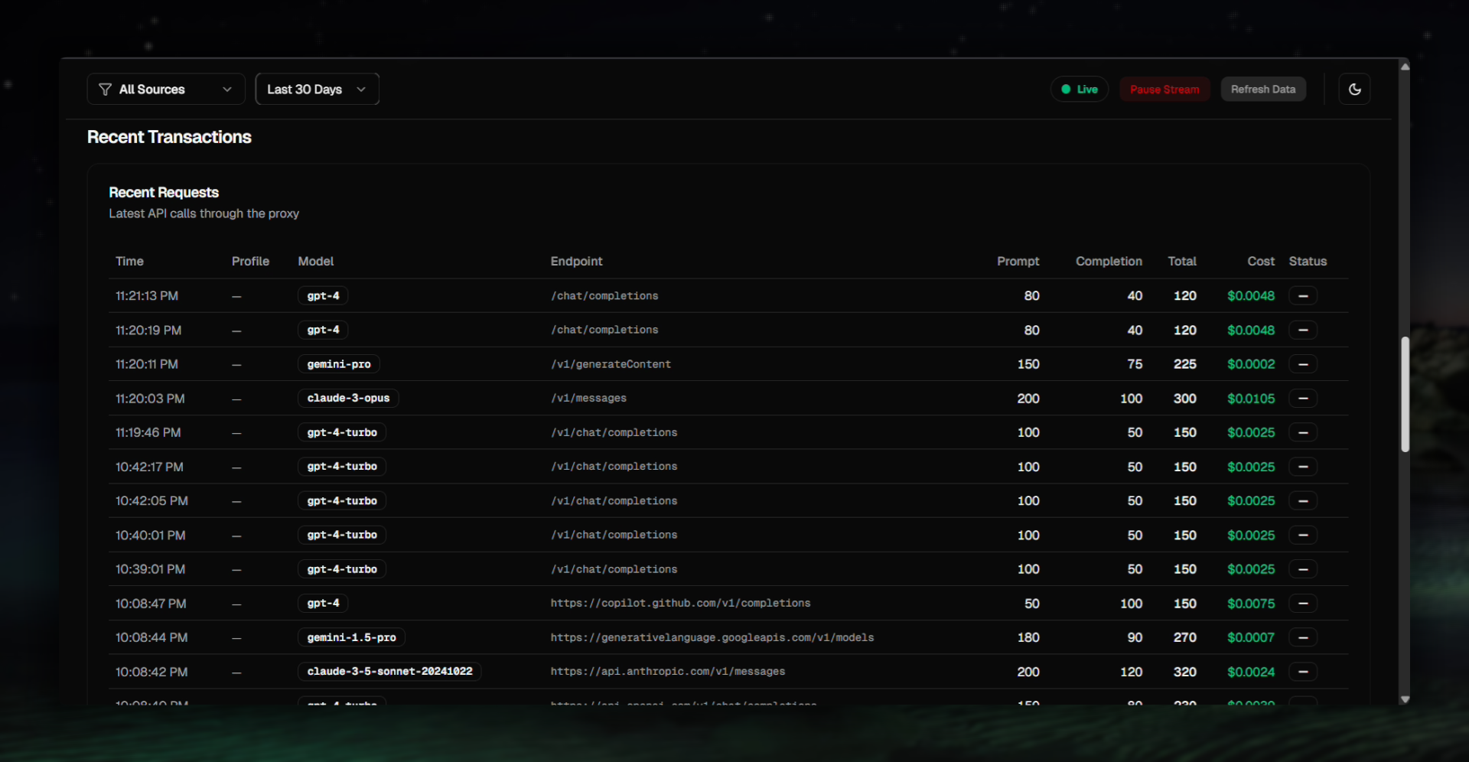Click the green Live status indicator
Image resolution: width=1469 pixels, height=762 pixels.
1079,90
